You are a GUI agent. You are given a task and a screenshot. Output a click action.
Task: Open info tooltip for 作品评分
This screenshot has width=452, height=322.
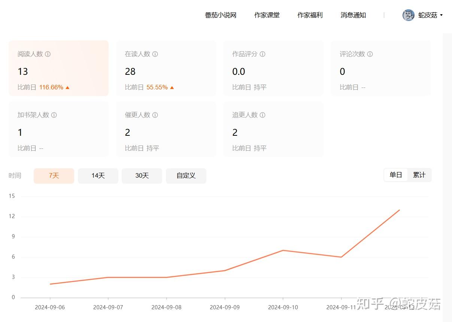(x=263, y=54)
